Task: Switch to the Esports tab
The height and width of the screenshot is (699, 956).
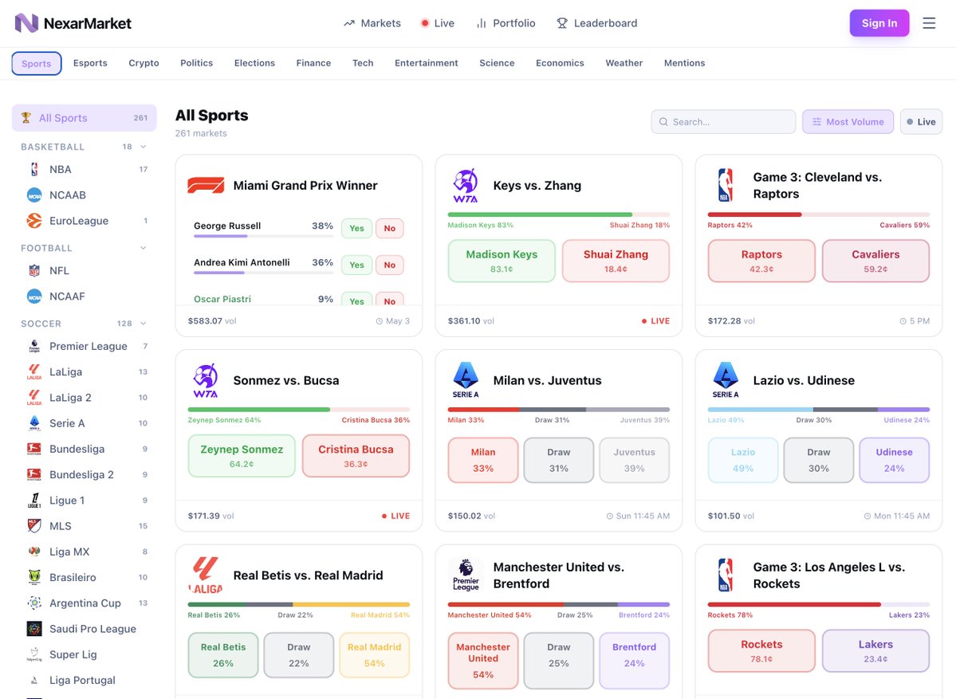Action: pyautogui.click(x=90, y=63)
